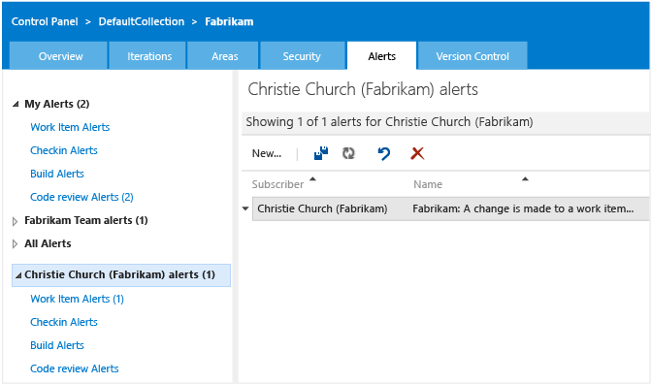
Task: Open DefaultCollection breadcrumb link
Action: [141, 21]
